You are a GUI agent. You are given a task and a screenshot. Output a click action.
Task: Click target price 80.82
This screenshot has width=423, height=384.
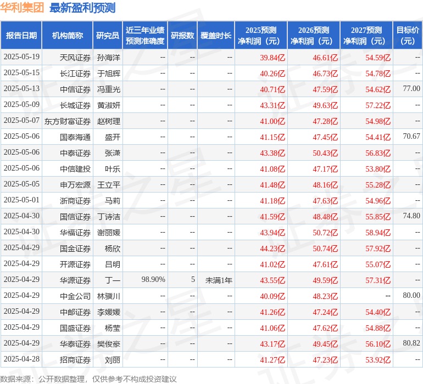click(x=411, y=343)
